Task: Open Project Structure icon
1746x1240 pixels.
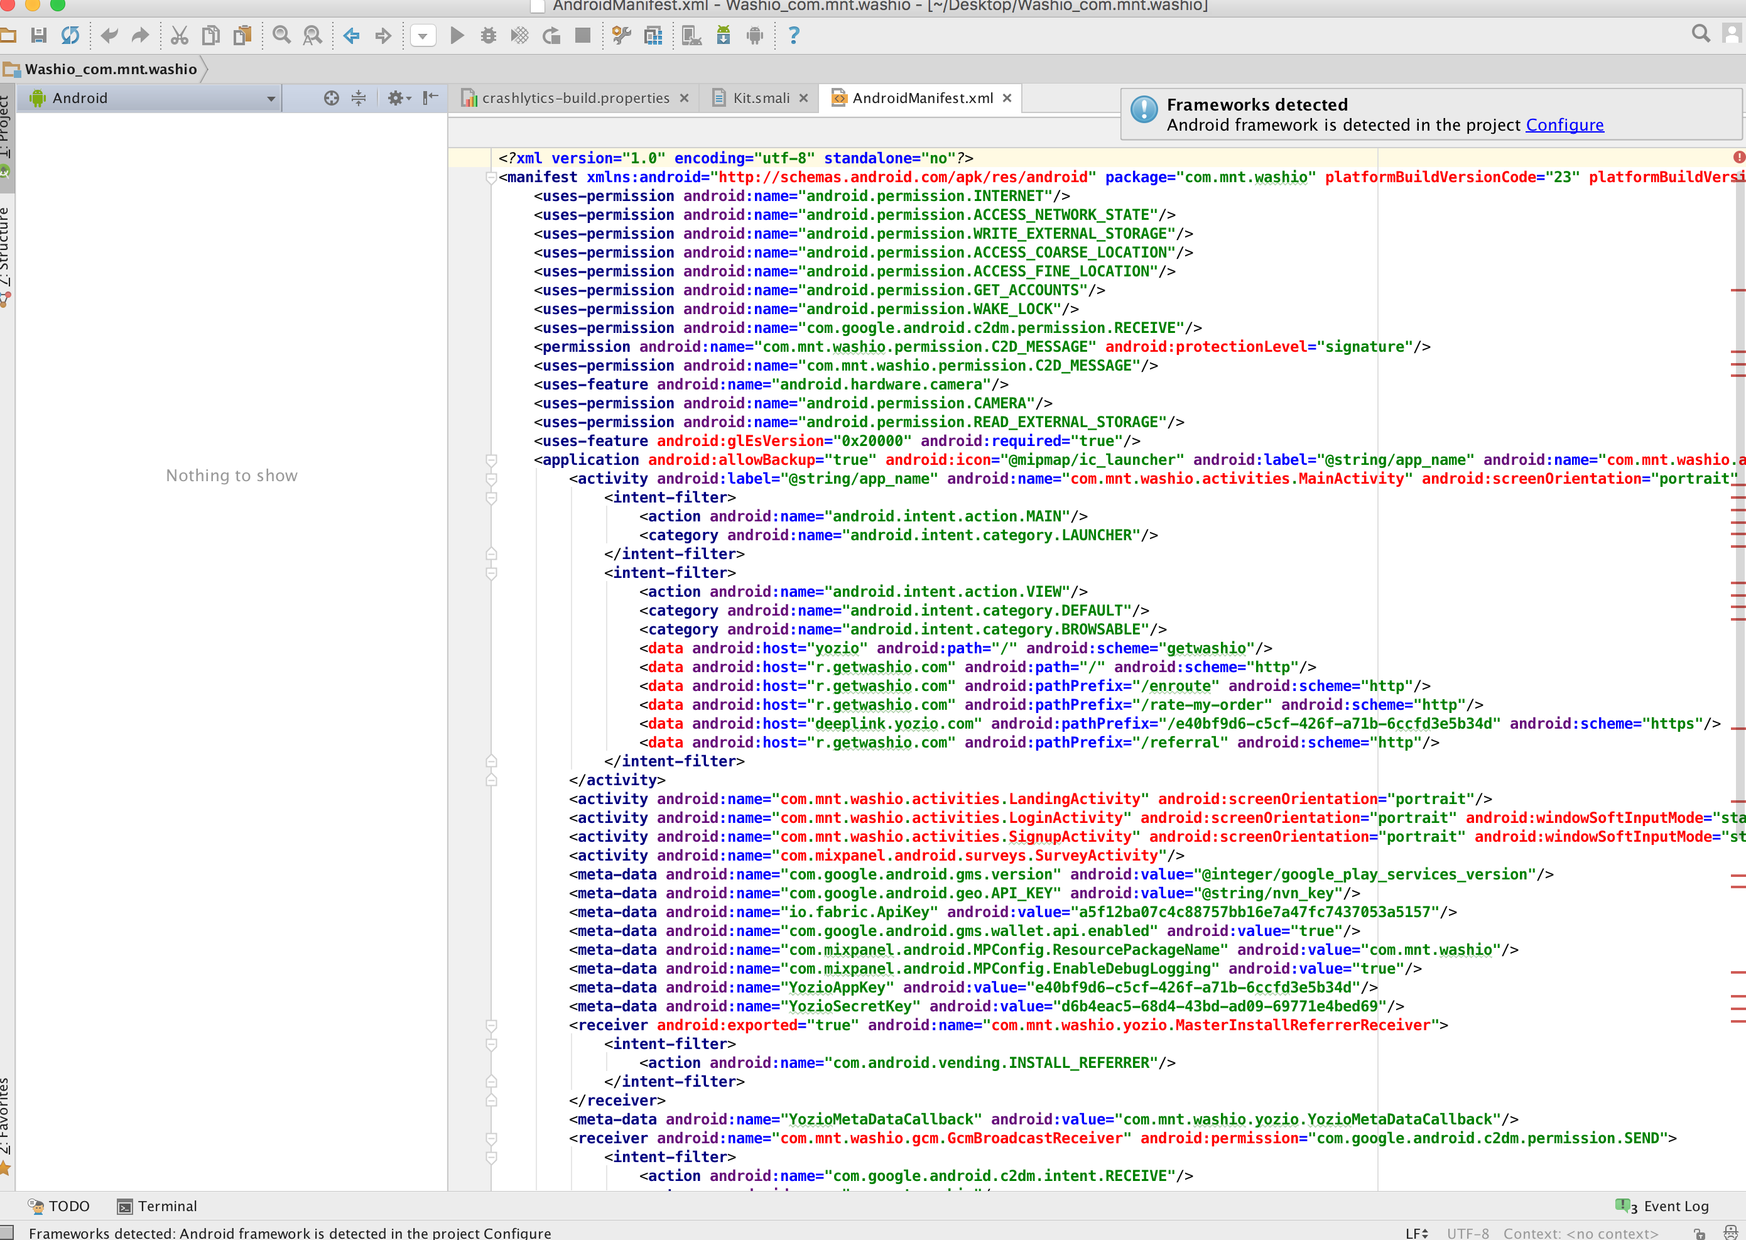Action: pyautogui.click(x=653, y=35)
